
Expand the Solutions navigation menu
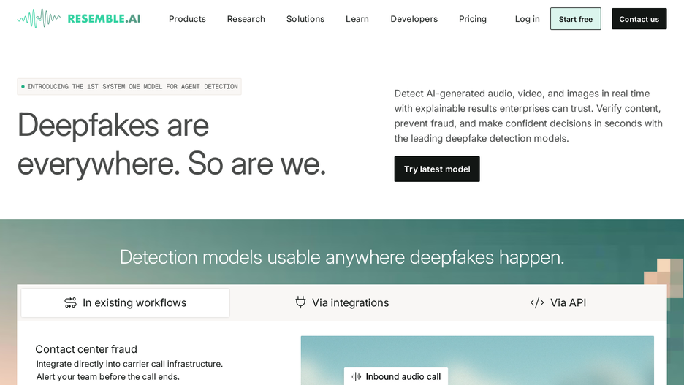305,19
